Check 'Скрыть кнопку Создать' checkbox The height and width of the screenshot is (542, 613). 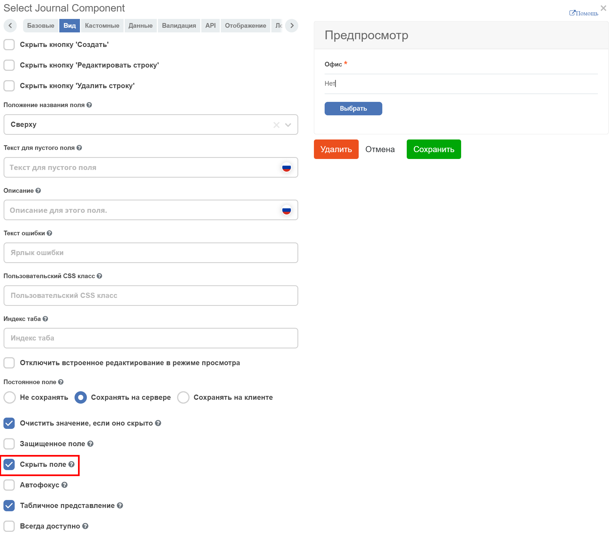[x=9, y=45]
